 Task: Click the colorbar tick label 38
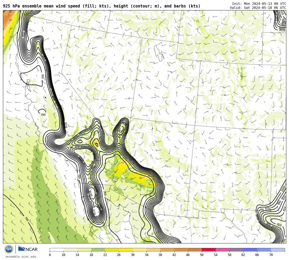click(160, 255)
